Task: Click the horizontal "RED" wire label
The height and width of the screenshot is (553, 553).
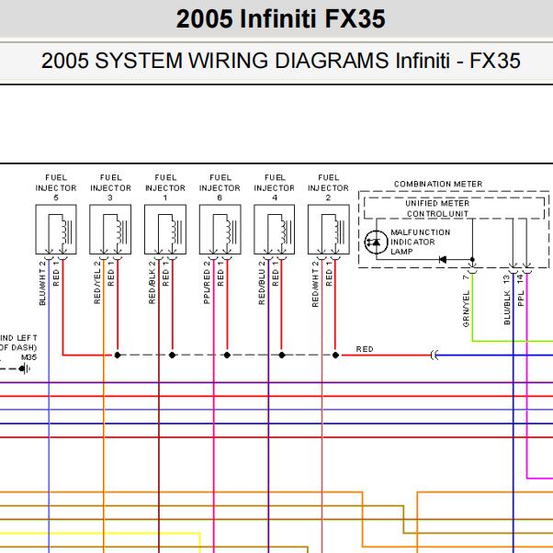Action: pyautogui.click(x=365, y=349)
